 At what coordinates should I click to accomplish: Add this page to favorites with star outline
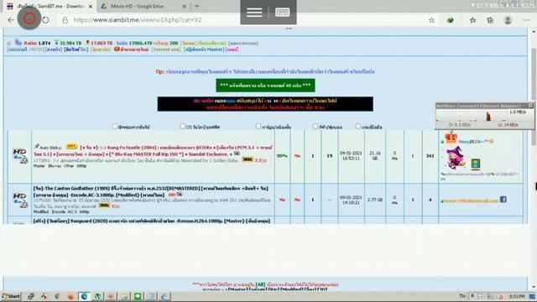pos(431,20)
